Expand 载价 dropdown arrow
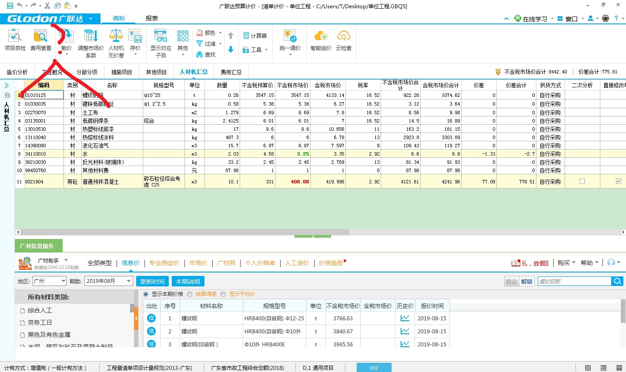The width and height of the screenshot is (626, 372). point(67,55)
